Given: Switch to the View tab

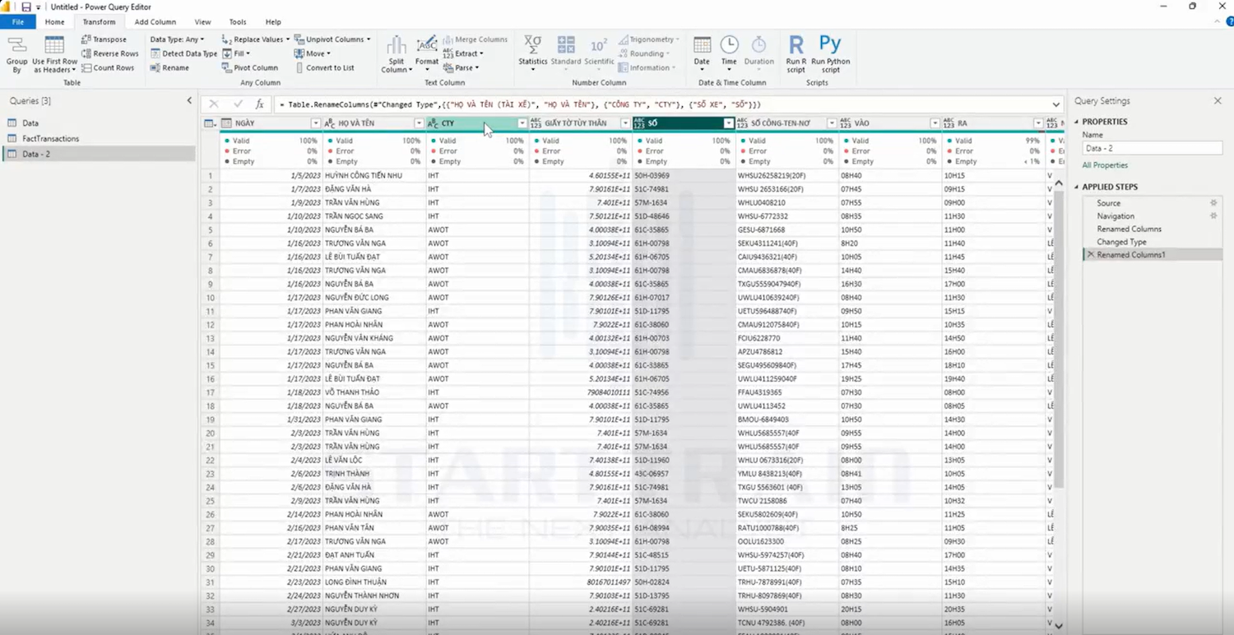Looking at the screenshot, I should pos(202,22).
